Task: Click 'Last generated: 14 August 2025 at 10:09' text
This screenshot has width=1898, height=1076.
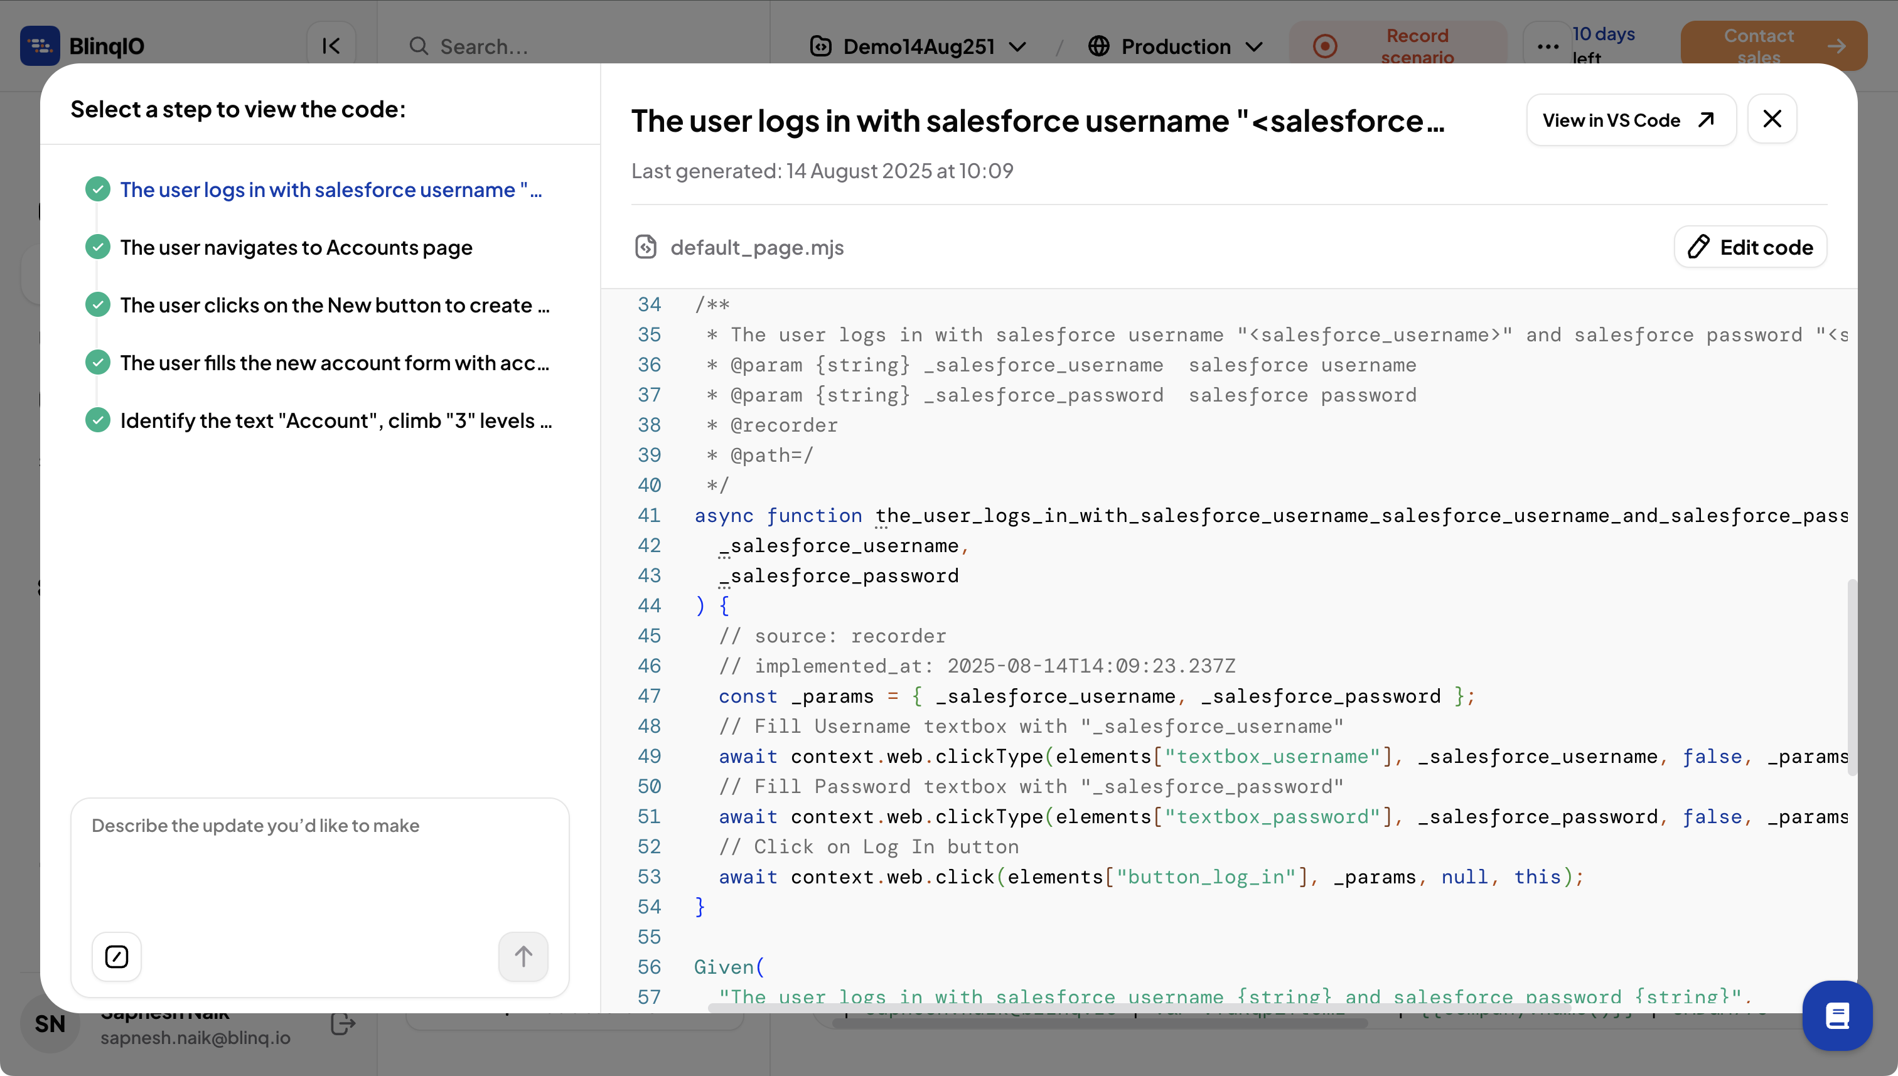Action: (x=822, y=171)
